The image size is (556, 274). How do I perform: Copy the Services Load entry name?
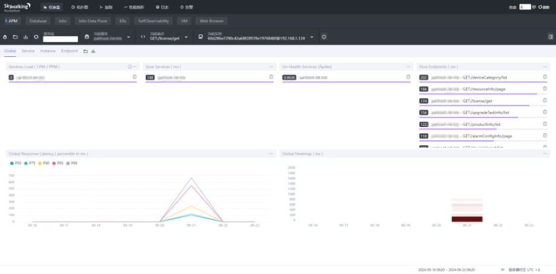pyautogui.click(x=134, y=77)
